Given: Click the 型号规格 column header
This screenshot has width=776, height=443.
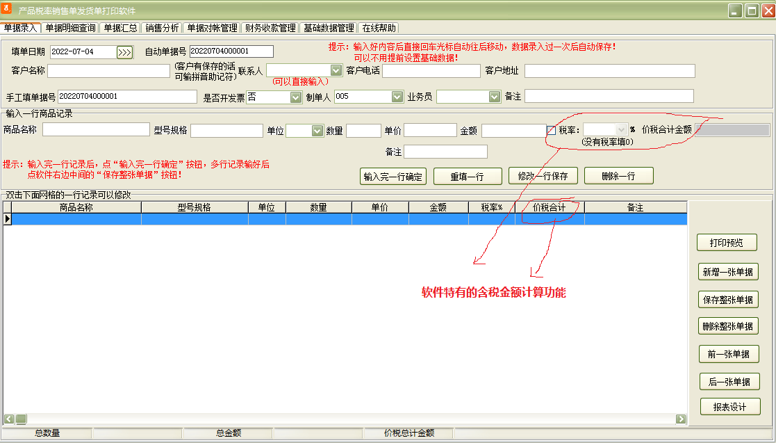Looking at the screenshot, I should click(195, 208).
